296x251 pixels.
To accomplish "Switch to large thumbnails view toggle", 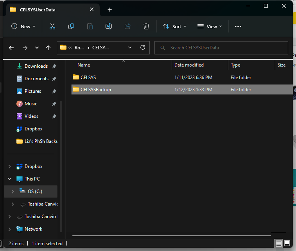I will [x=287, y=244].
